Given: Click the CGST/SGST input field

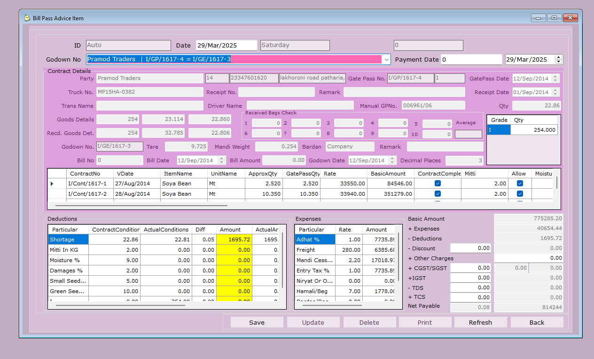Looking at the screenshot, I should click(x=470, y=268).
